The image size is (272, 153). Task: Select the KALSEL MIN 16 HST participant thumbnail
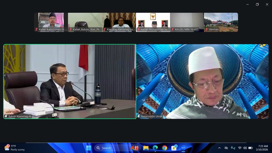(x=187, y=22)
